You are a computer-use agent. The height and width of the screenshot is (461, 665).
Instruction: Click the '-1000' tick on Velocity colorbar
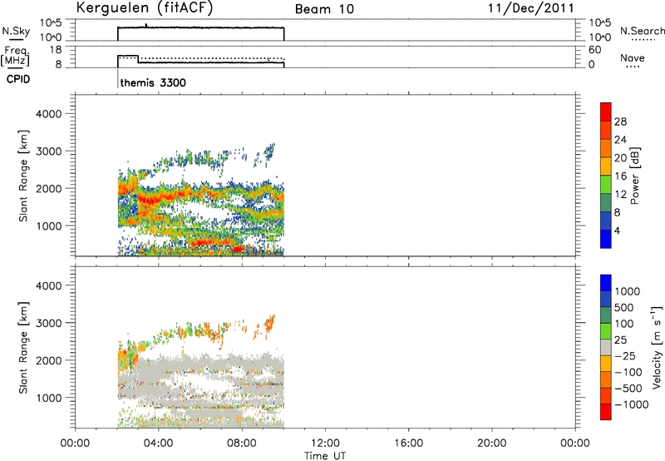tap(632, 404)
